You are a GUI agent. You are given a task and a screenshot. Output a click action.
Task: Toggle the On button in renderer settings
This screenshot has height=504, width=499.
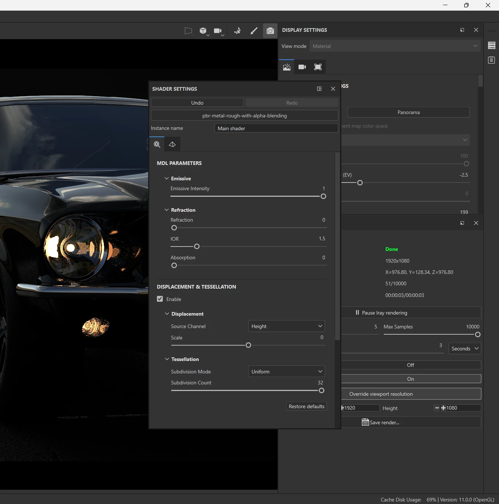coord(410,379)
